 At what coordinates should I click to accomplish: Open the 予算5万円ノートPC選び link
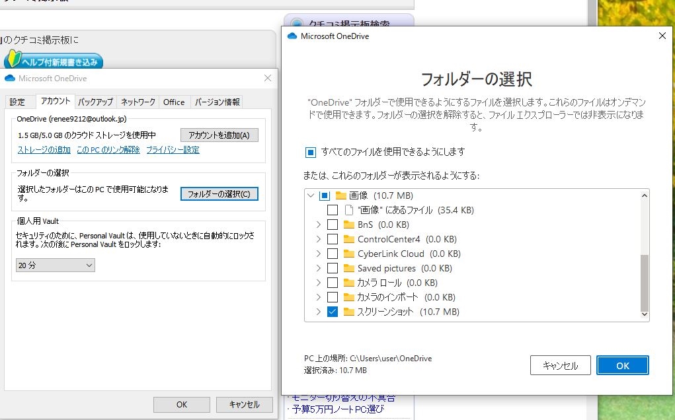[338, 409]
